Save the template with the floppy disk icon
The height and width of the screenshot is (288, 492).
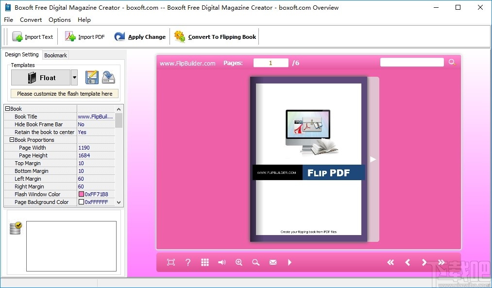pos(92,77)
